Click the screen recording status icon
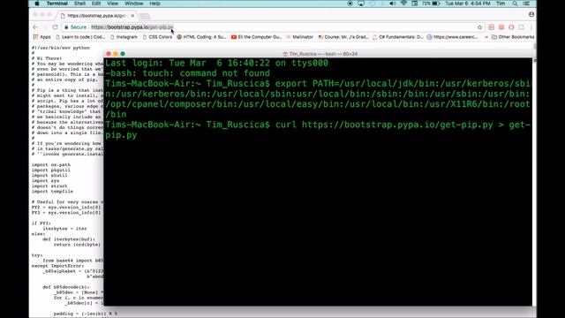565x318 pixels. [x=350, y=4]
